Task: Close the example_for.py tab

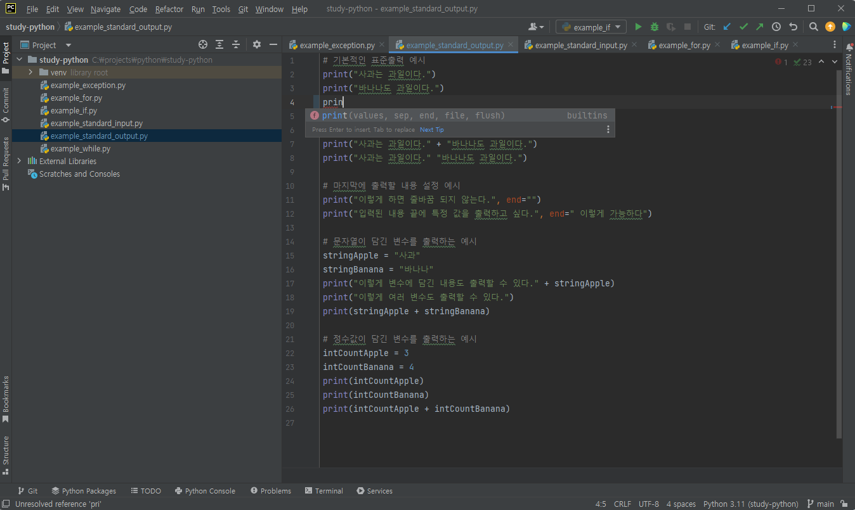Action: tap(717, 45)
